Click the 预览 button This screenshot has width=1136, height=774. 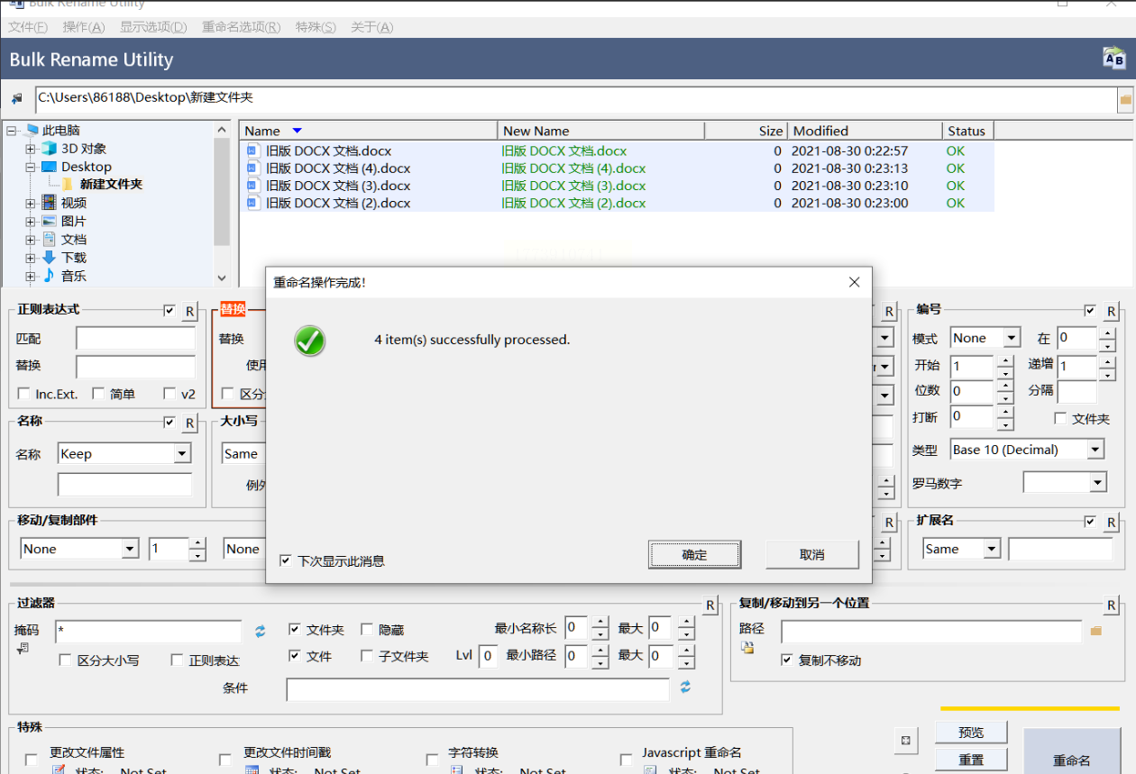971,733
